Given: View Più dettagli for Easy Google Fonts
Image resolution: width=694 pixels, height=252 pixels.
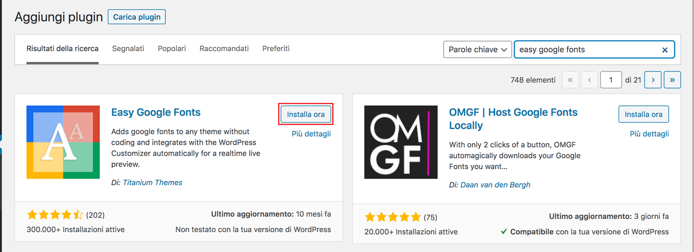Looking at the screenshot, I should point(311,134).
